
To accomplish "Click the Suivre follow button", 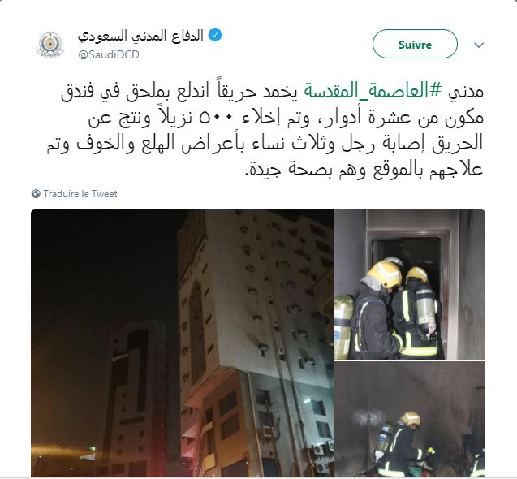I will [x=415, y=44].
